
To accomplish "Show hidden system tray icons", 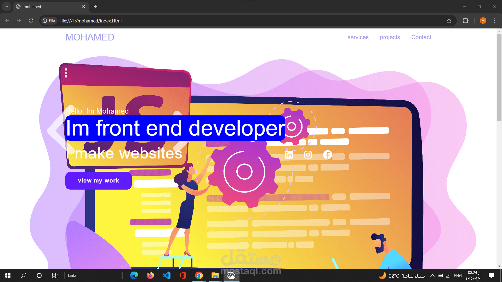I will point(432,275).
